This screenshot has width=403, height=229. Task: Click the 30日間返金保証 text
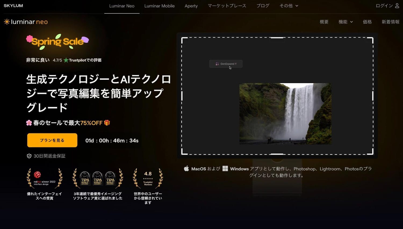[49, 156]
